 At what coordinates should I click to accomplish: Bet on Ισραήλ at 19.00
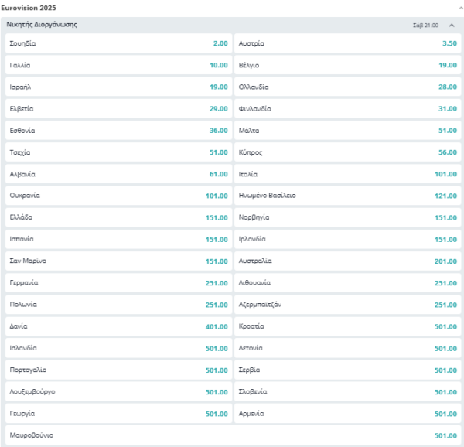point(118,87)
